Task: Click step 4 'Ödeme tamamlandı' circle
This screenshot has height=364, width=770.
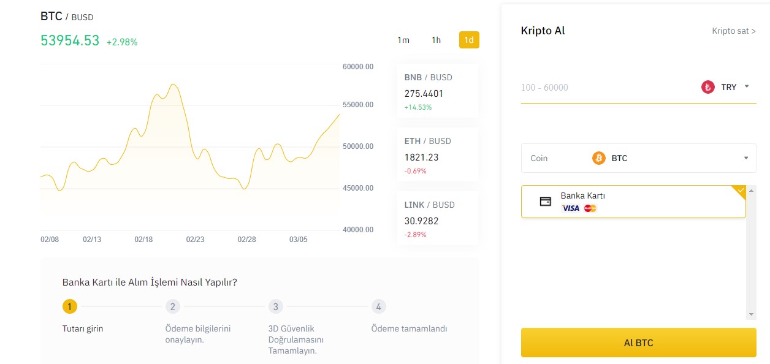Action: pos(378,306)
